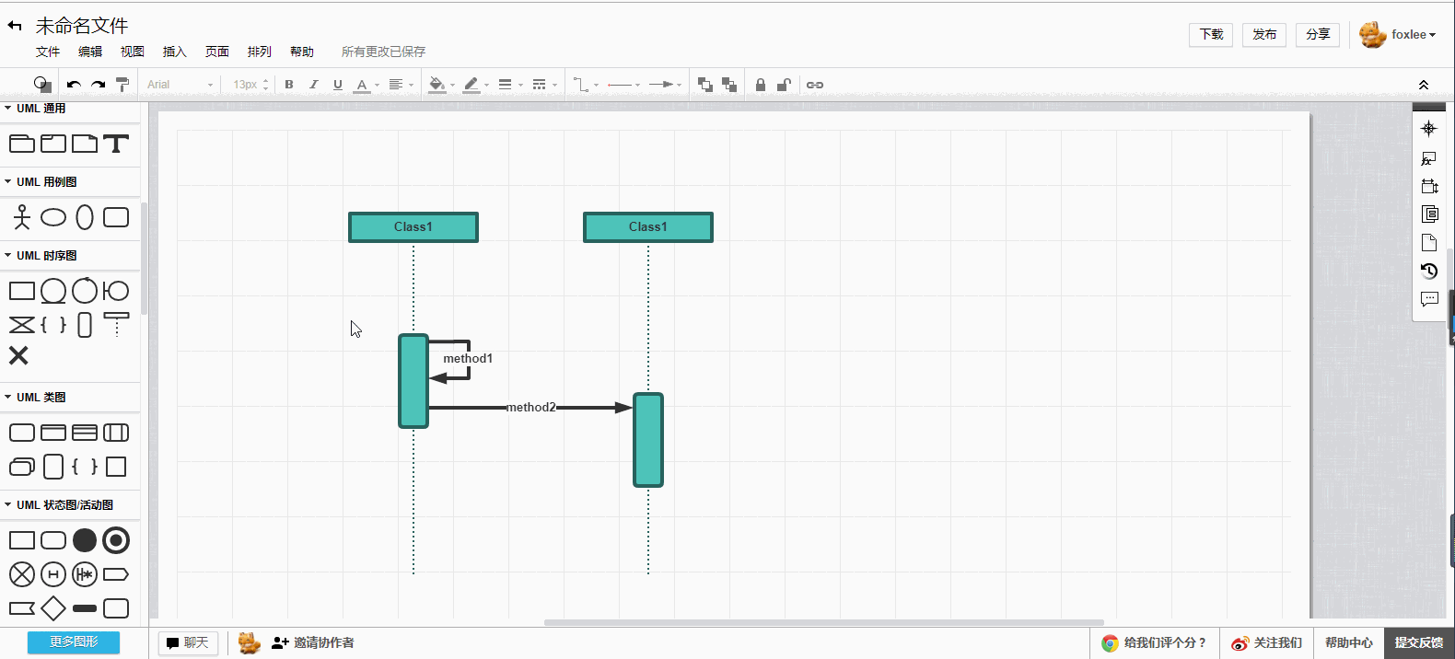
Task: Open the history clock icon in the right panel
Action: (x=1429, y=271)
